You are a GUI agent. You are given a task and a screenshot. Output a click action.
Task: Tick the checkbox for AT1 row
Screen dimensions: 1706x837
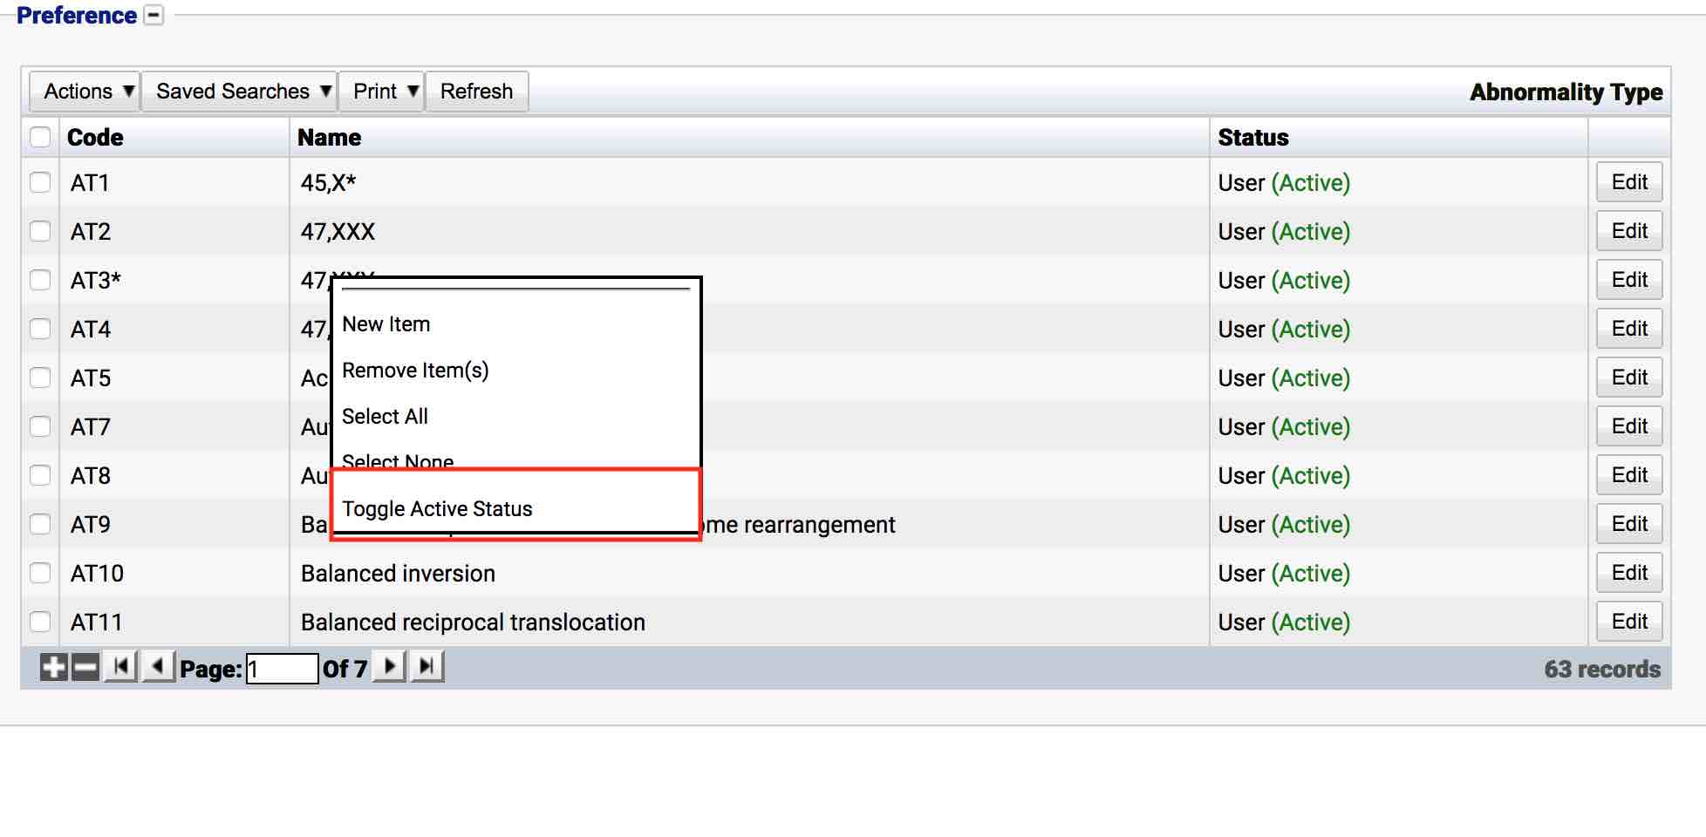40,182
